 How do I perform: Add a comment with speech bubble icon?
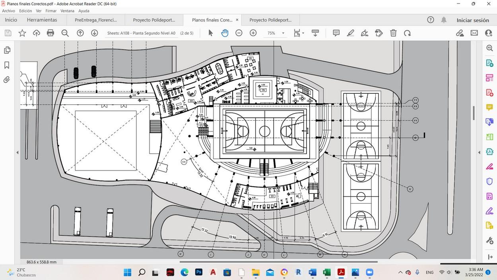(x=336, y=33)
